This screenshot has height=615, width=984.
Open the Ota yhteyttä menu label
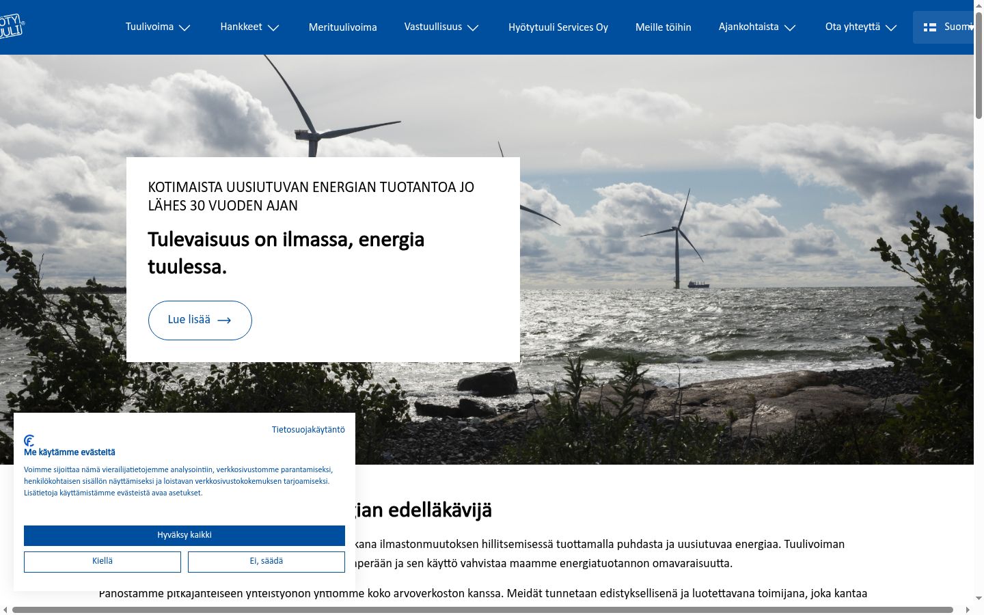point(853,27)
